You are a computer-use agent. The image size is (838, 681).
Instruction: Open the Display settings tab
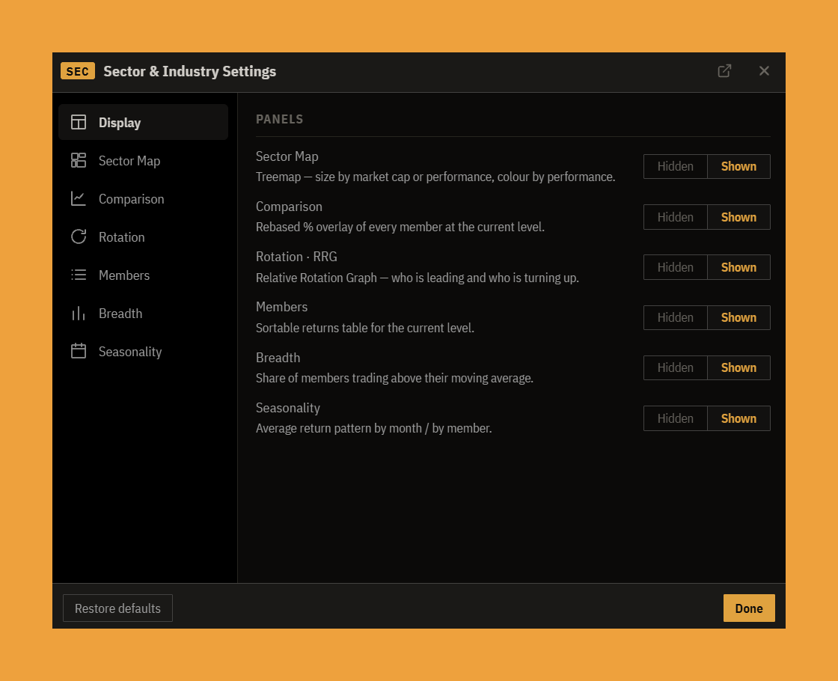[x=143, y=123]
